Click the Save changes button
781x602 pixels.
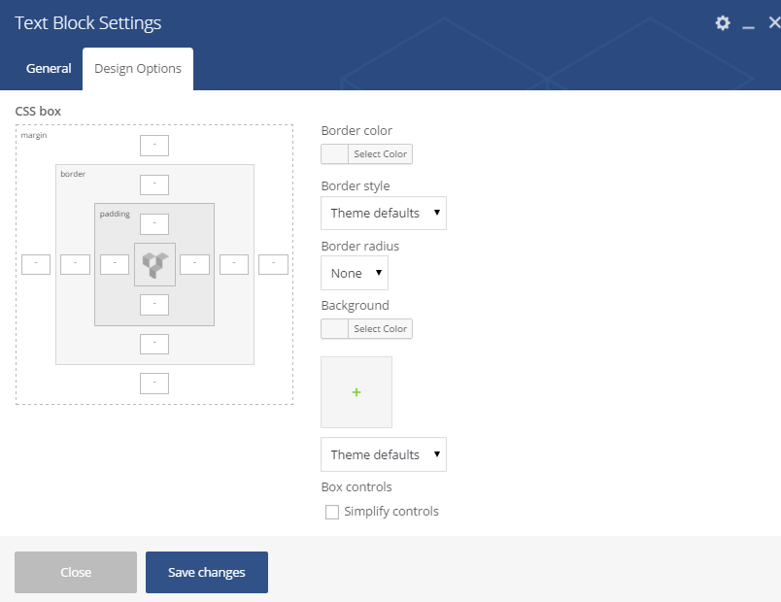coord(207,572)
